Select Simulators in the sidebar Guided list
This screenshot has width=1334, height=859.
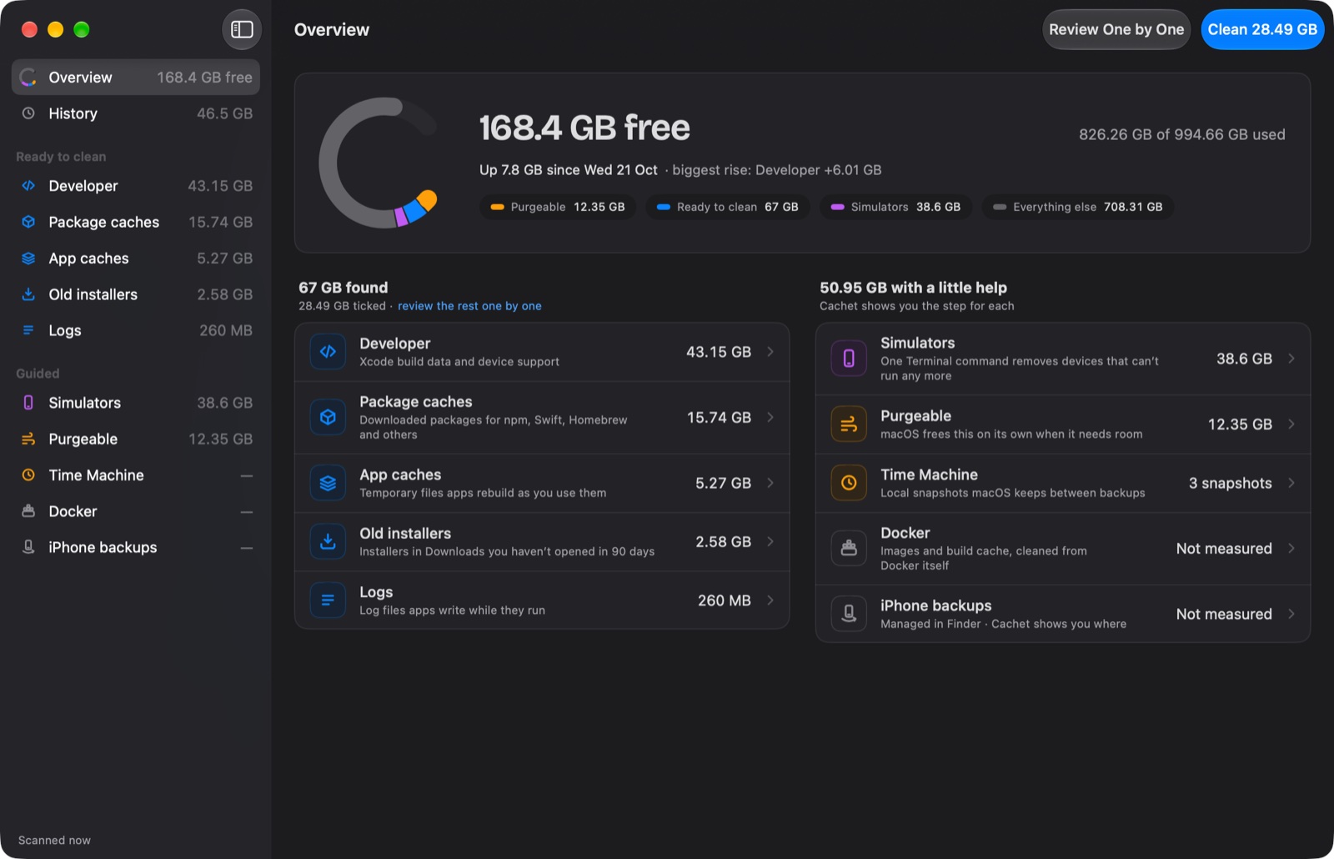click(136, 403)
